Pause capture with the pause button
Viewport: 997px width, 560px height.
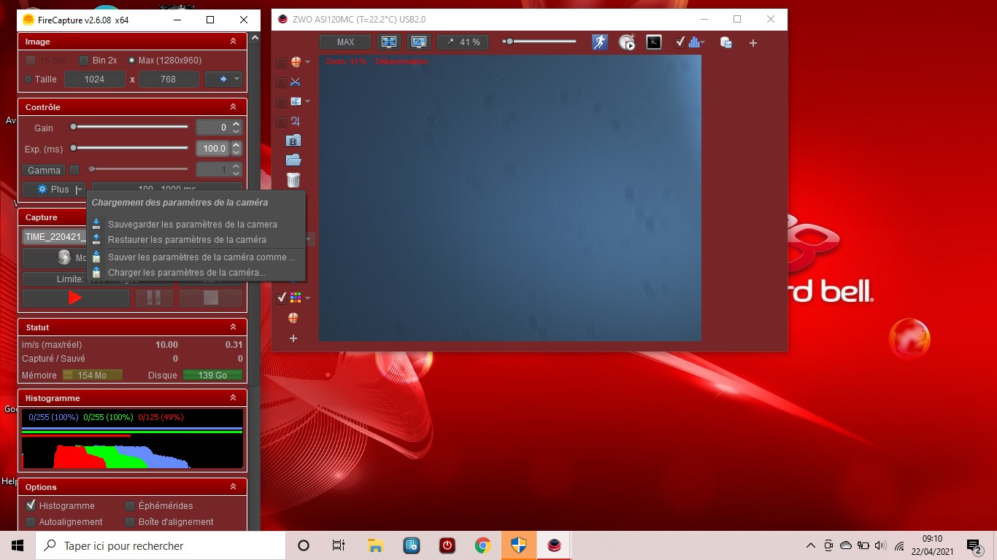coord(154,297)
